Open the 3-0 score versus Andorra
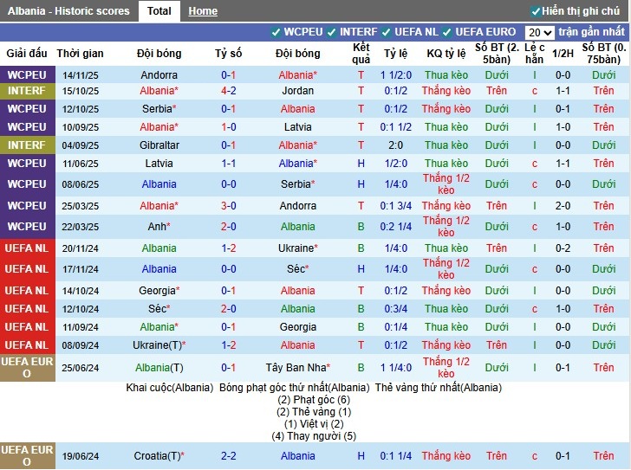Image resolution: width=631 pixels, height=470 pixels. pyautogui.click(x=228, y=206)
